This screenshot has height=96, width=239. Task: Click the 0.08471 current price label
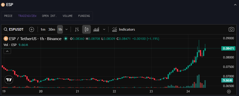click(228, 49)
